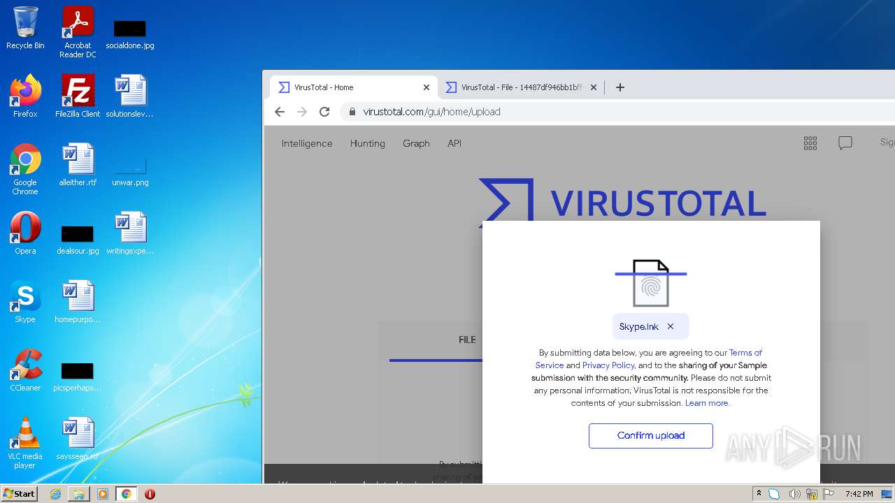Open Internet Explorer from taskbar
This screenshot has height=503, width=895.
click(x=55, y=494)
